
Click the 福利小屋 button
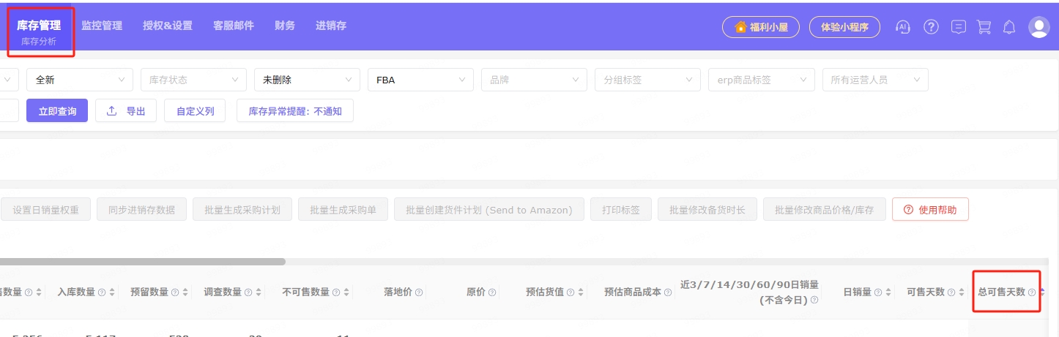(760, 27)
